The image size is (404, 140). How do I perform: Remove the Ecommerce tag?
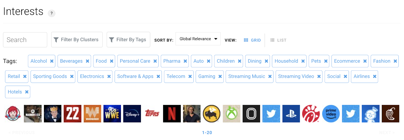(365, 61)
